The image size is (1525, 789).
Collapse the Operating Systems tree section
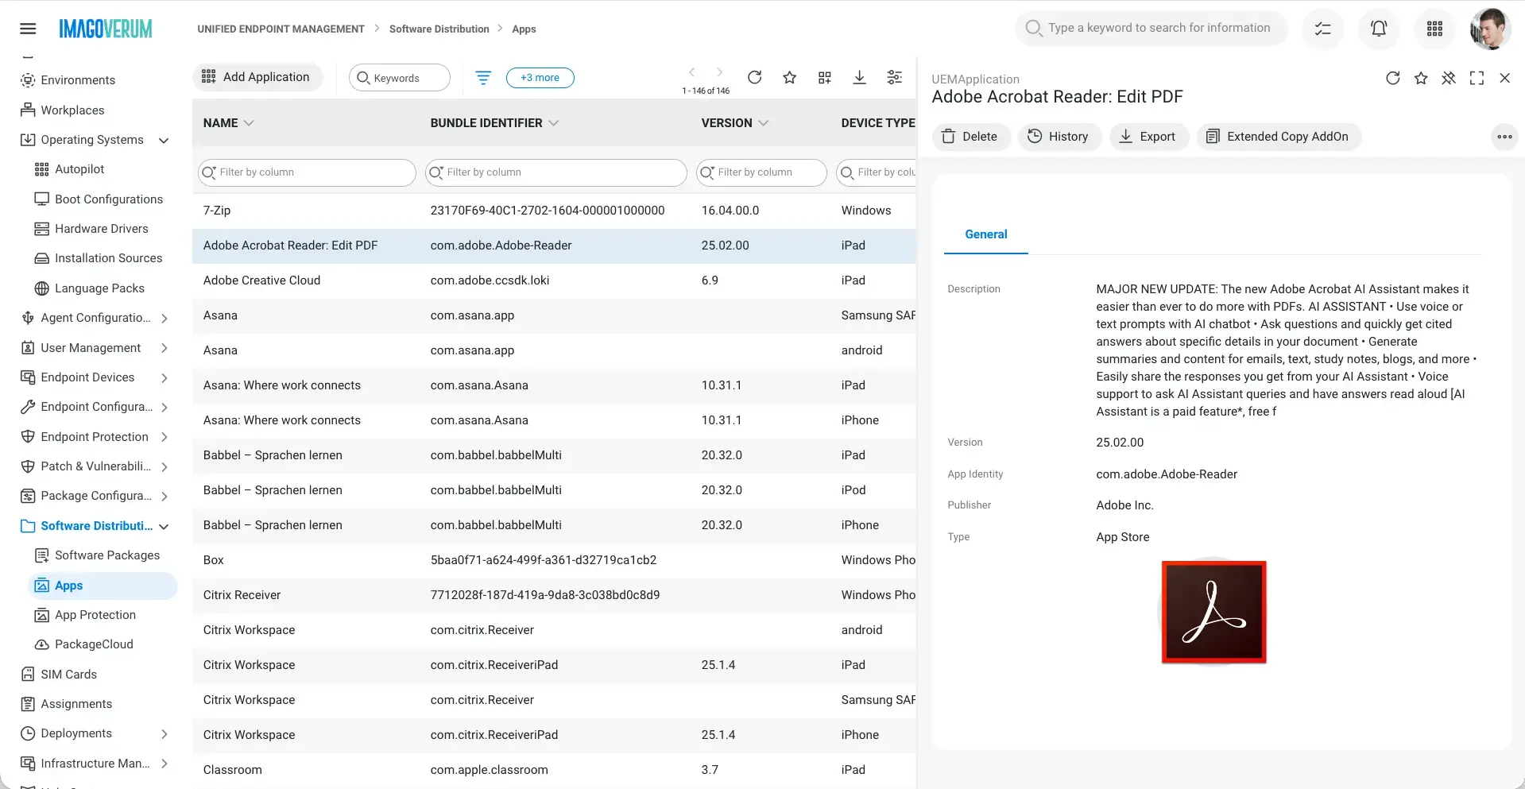click(x=164, y=141)
